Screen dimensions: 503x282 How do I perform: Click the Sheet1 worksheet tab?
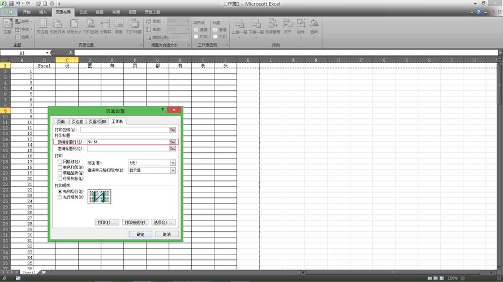point(28,272)
